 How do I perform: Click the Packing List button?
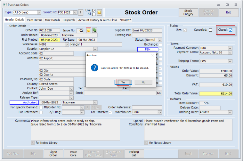pyautogui.click(x=134, y=154)
